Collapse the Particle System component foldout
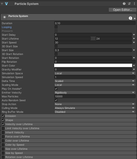This screenshot has height=159, width=137. [2, 4]
